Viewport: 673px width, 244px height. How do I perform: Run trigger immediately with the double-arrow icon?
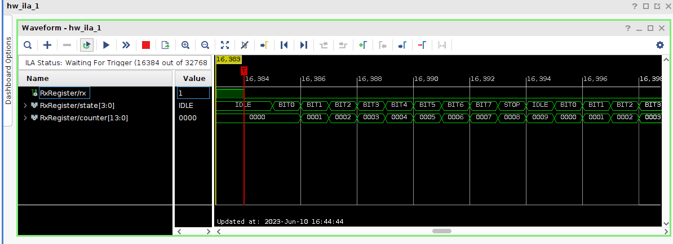click(126, 45)
